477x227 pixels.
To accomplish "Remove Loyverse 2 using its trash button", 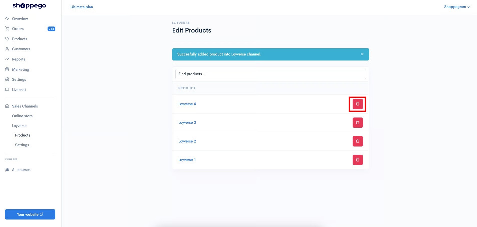I will coord(357,141).
